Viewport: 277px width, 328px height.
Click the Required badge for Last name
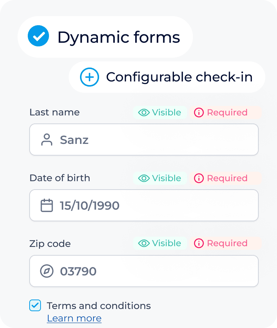click(x=225, y=112)
